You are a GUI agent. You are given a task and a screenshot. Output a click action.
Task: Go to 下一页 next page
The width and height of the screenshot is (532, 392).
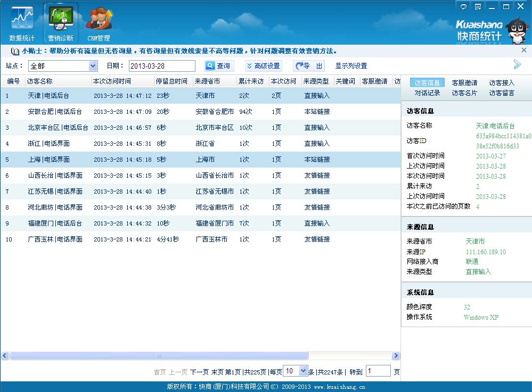[199, 372]
